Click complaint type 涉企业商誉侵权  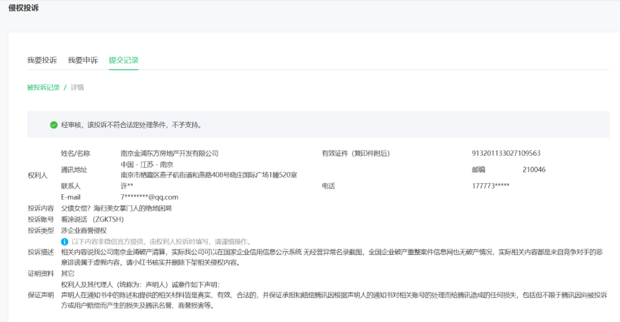click(x=84, y=230)
